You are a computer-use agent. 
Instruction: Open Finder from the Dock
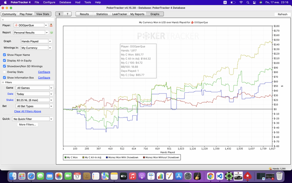coord(13,176)
